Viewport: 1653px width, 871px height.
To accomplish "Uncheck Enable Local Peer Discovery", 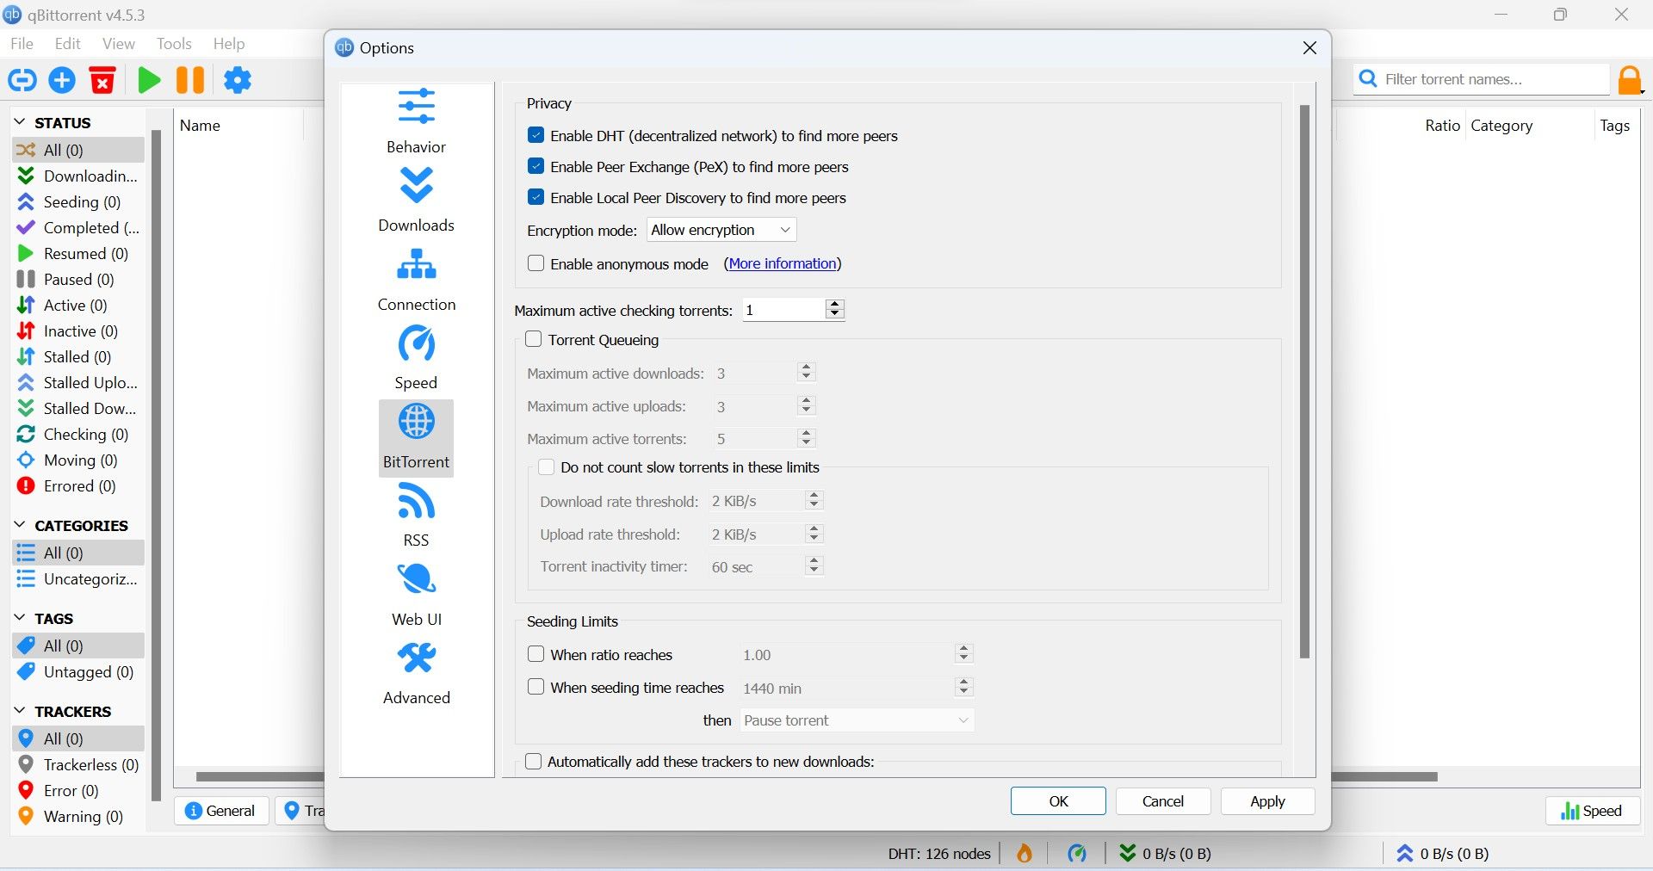I will point(536,197).
